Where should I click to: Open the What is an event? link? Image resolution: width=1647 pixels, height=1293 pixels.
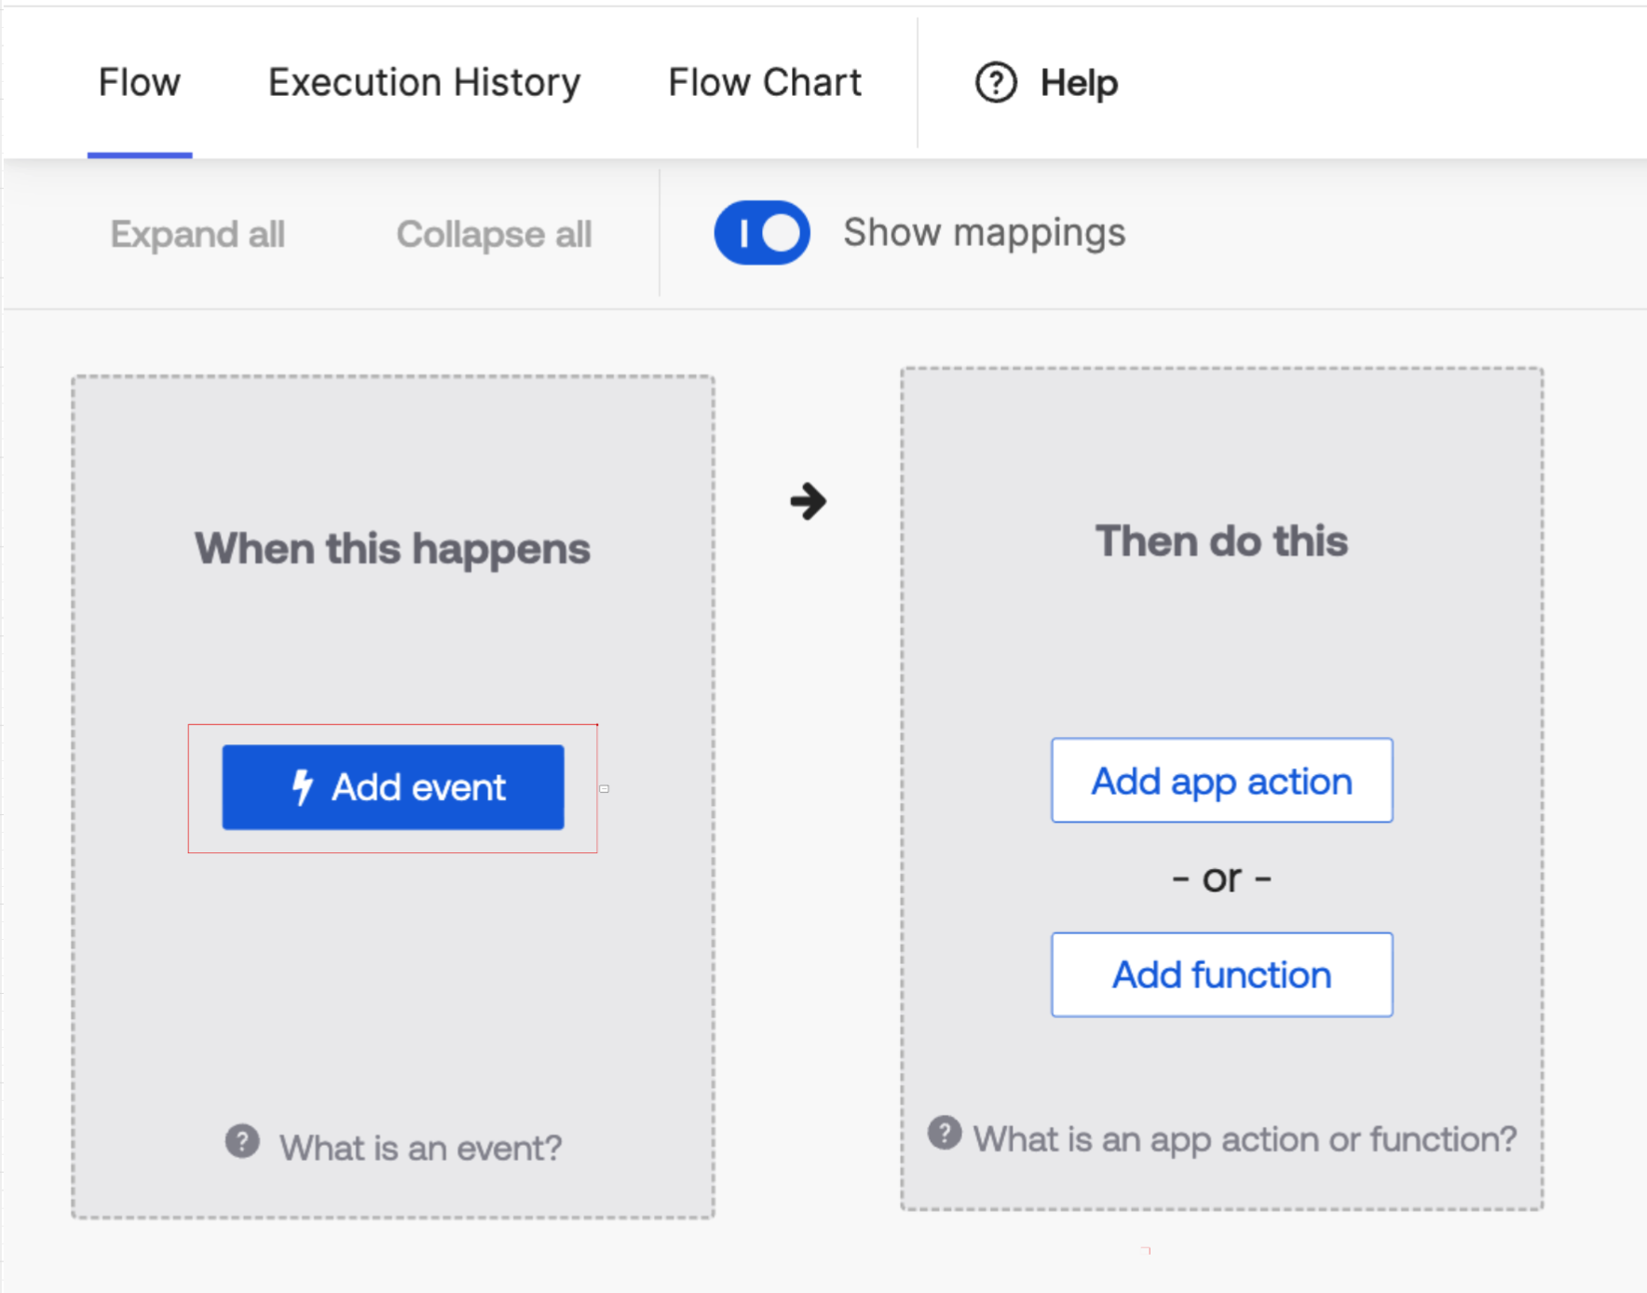[421, 1148]
